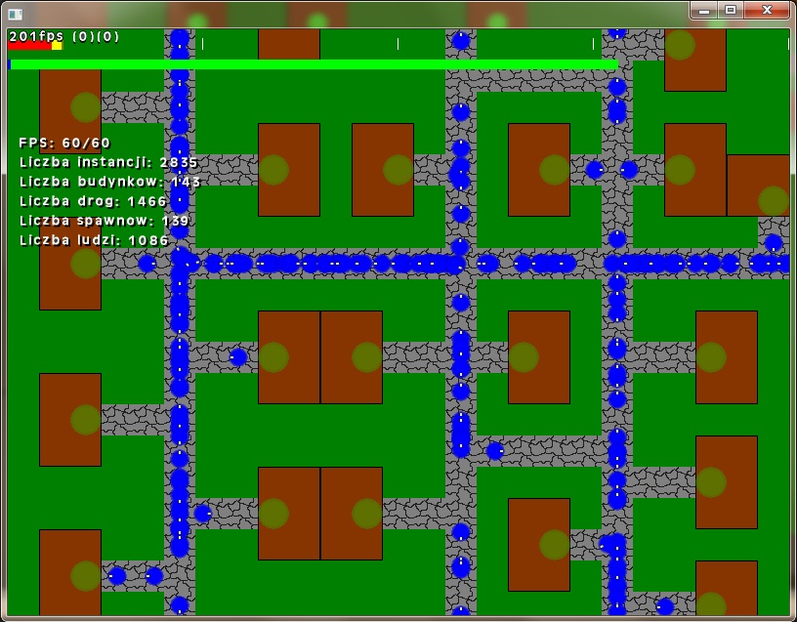The image size is (797, 622).
Task: Click the red bar under the fps counter
Action: pos(29,46)
